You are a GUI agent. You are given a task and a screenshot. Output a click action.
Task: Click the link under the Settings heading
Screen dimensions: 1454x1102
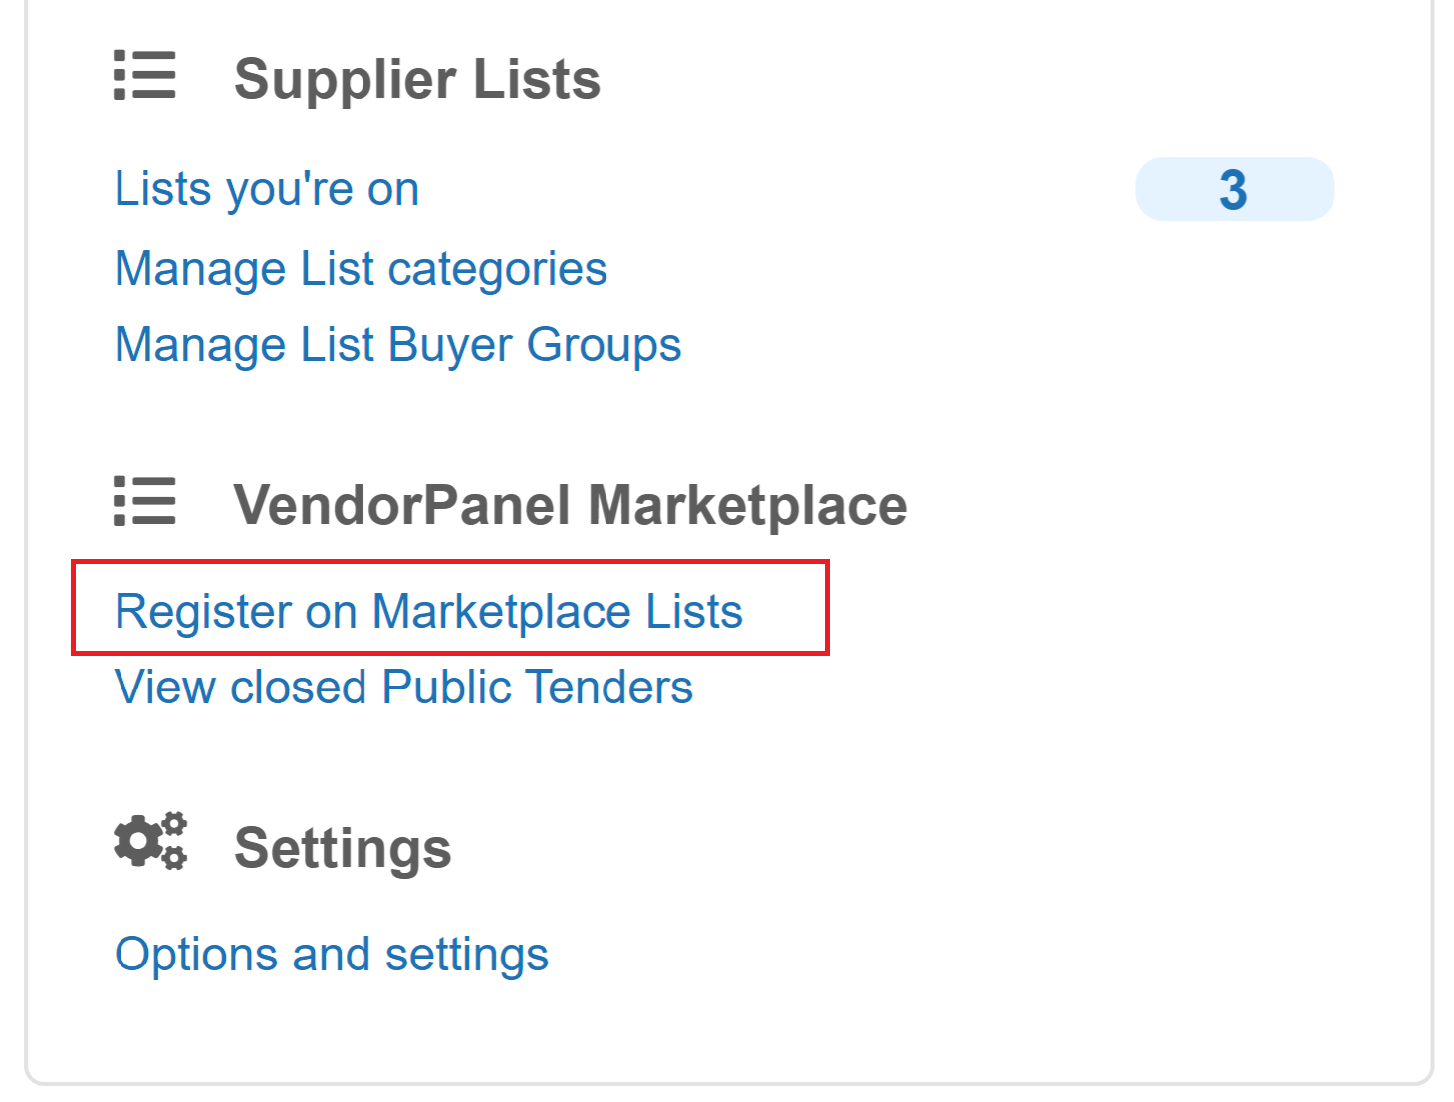coord(332,955)
